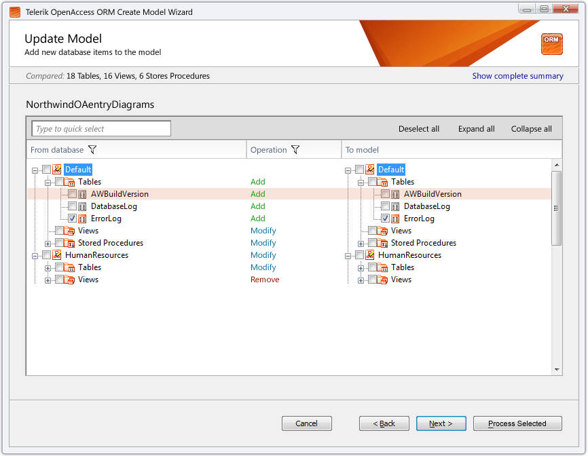Expand Views under HumanResources, From database
This screenshot has height=456, width=588.
click(48, 281)
